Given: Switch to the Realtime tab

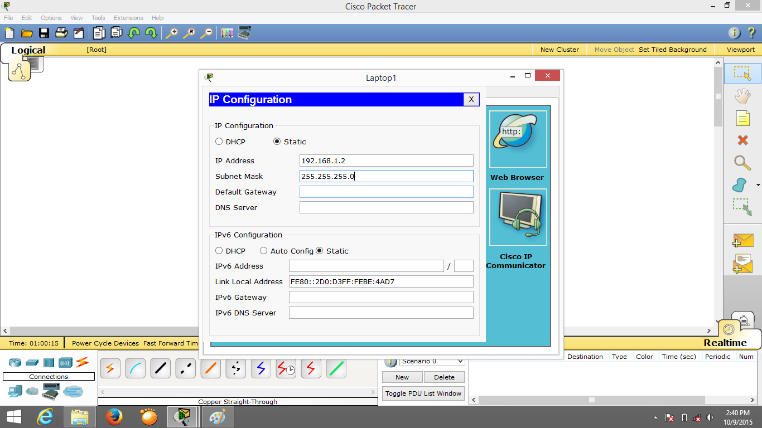Looking at the screenshot, I should [x=725, y=342].
